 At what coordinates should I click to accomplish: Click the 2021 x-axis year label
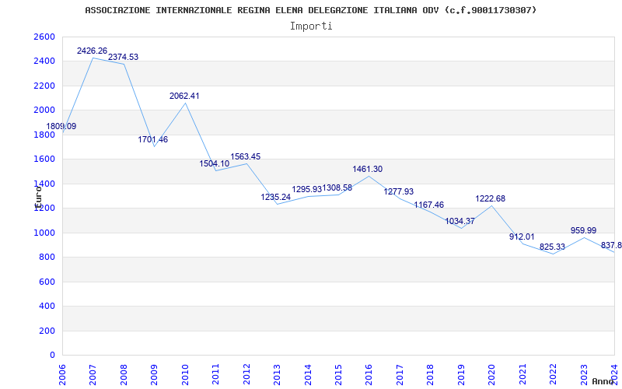click(x=522, y=375)
